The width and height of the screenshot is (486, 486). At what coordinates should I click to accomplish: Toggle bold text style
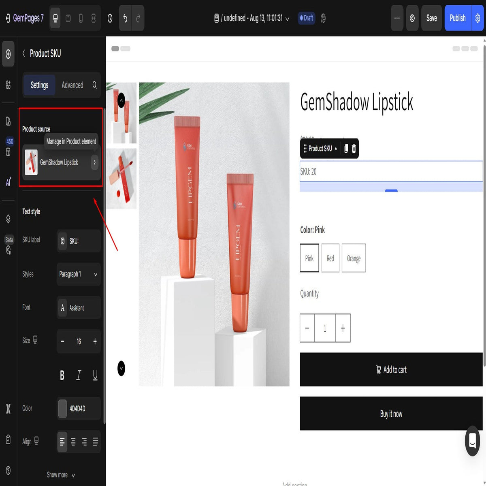tap(62, 375)
